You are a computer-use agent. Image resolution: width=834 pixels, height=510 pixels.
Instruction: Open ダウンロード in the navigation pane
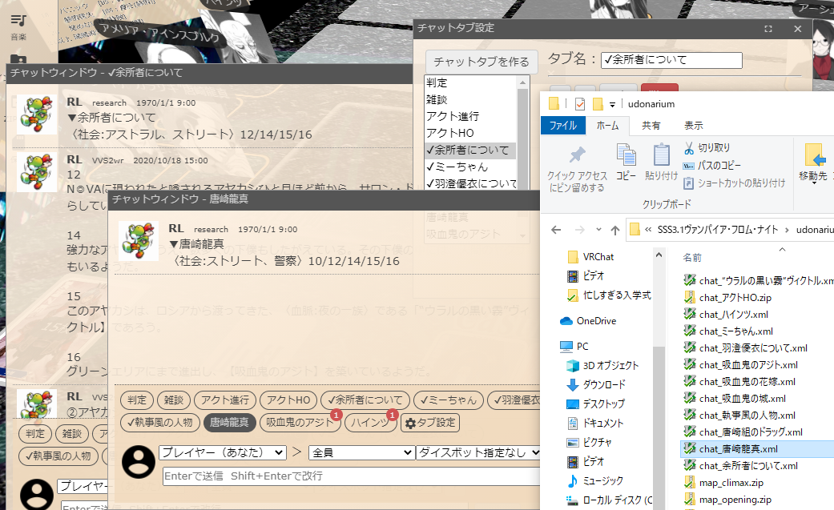(596, 384)
